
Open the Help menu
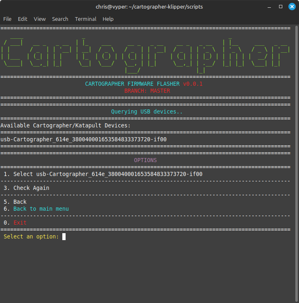tap(108, 19)
